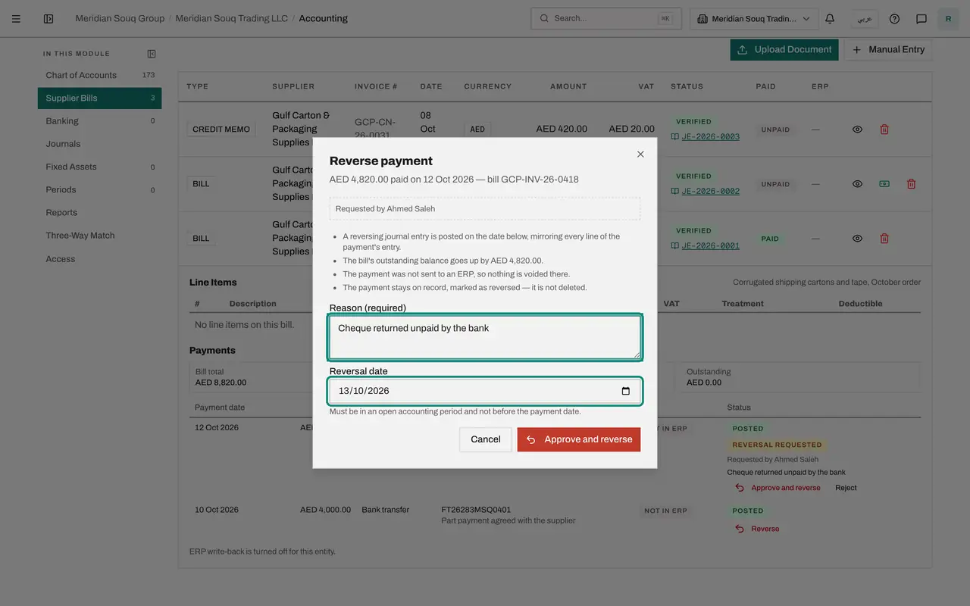Click Reverse on the 10 Oct payment

[757, 529]
